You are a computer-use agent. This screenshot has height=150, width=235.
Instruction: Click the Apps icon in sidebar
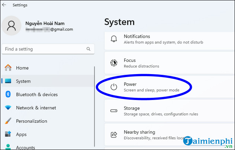8,134
